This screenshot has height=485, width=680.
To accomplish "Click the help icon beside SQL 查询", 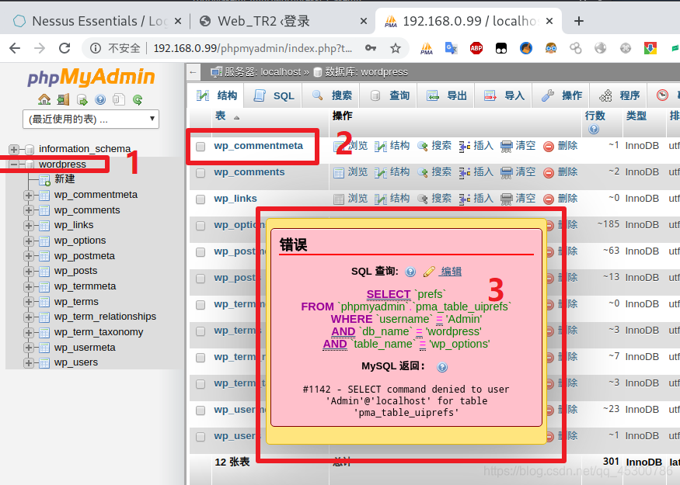I will point(410,272).
